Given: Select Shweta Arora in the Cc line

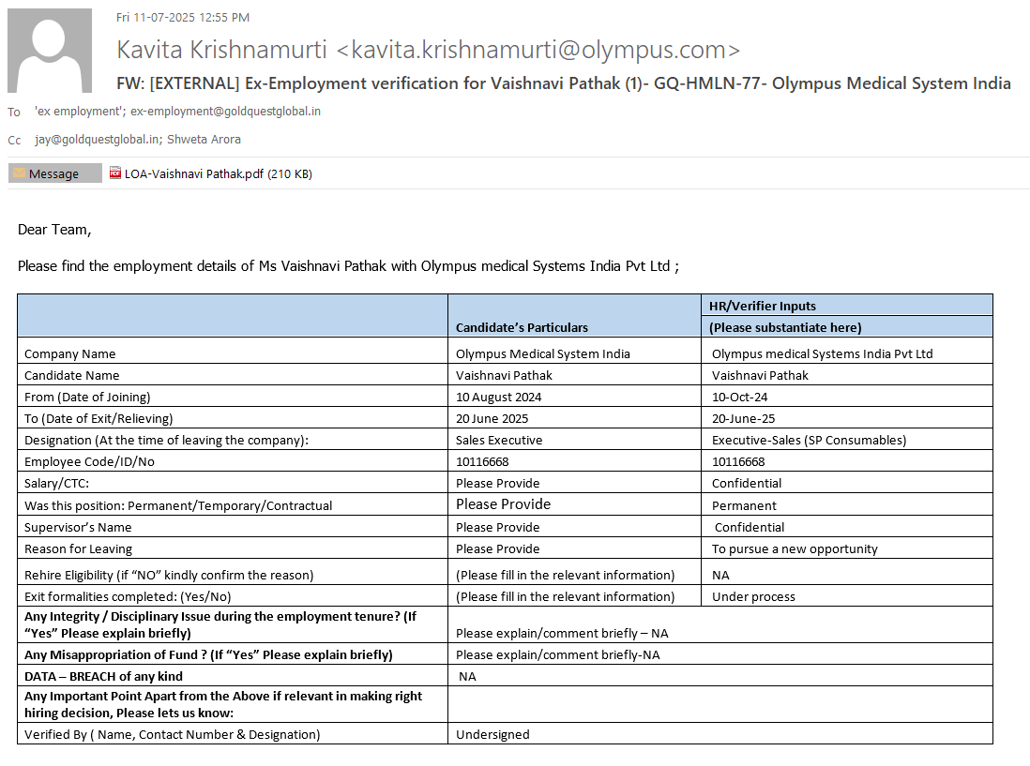Looking at the screenshot, I should [x=204, y=140].
